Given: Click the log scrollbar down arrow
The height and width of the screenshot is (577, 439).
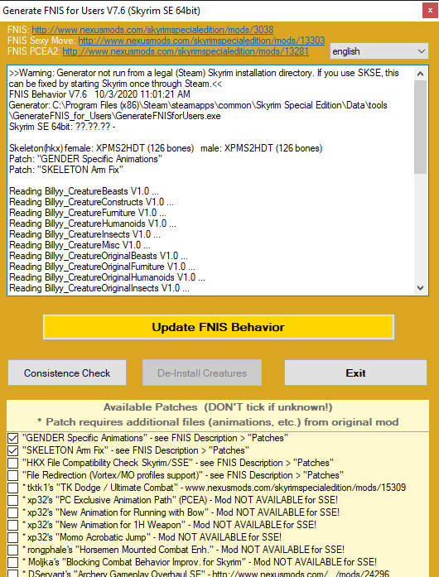Looking at the screenshot, I should (421, 288).
